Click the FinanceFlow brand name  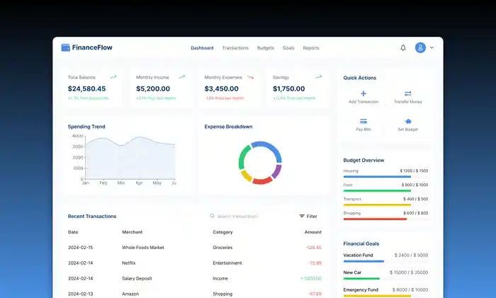click(92, 47)
